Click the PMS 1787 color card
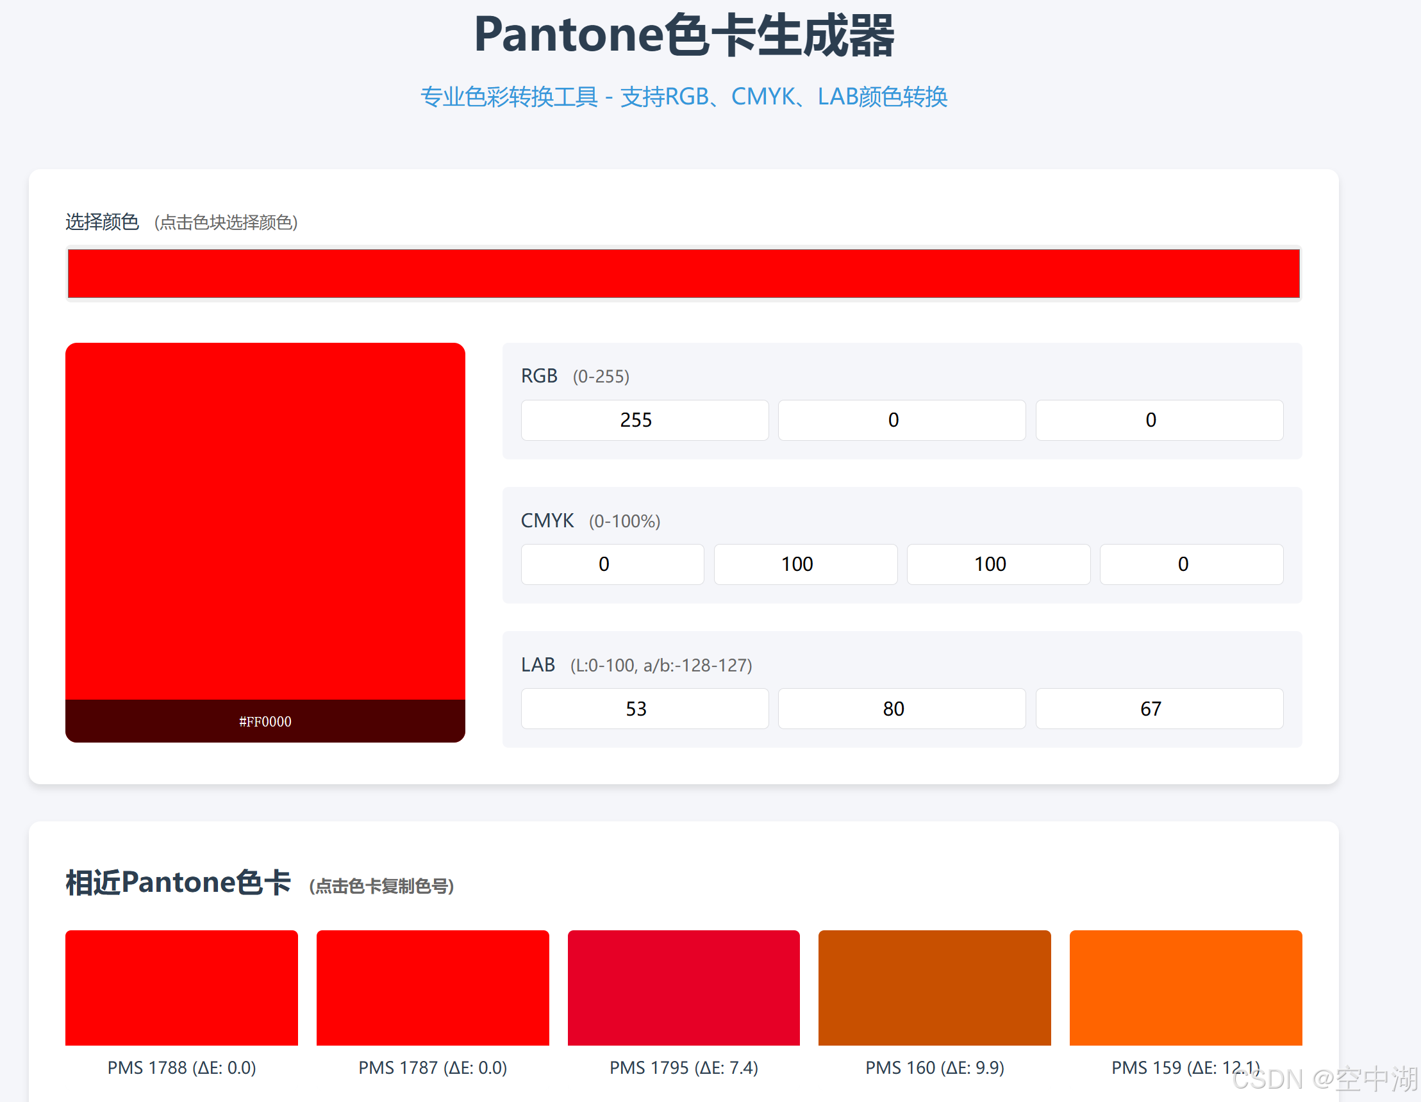 coord(433,987)
